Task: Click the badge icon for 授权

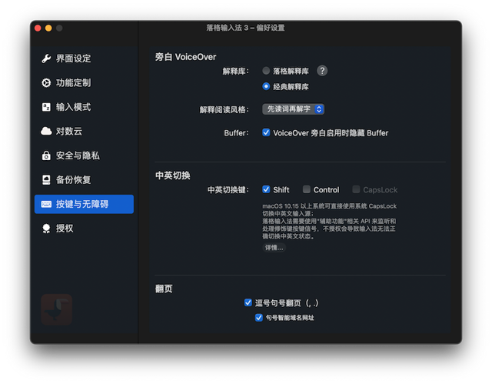Action: pyautogui.click(x=46, y=229)
